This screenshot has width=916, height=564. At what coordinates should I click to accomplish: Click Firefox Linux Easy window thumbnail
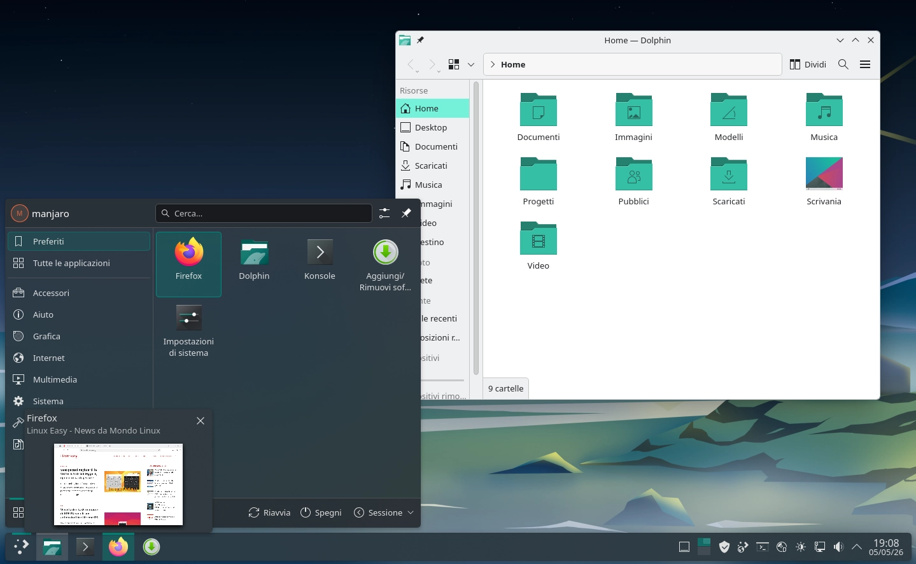coord(118,484)
